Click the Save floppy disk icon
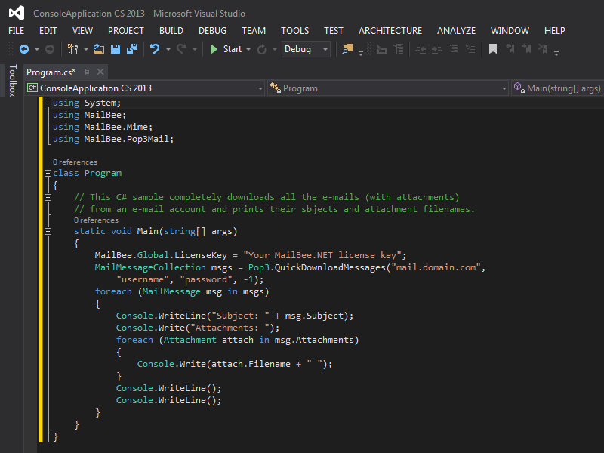 (116, 49)
